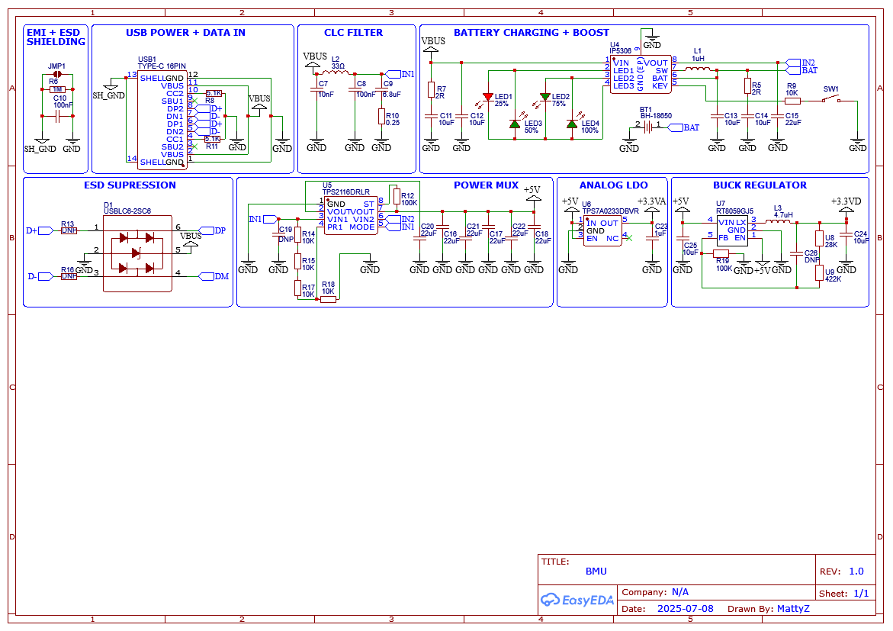893x631 pixels.
Task: Click the red LED1 25% diode symbol
Action: (487, 98)
